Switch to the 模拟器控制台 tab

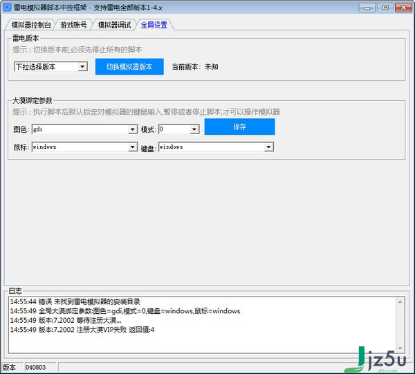(30, 25)
